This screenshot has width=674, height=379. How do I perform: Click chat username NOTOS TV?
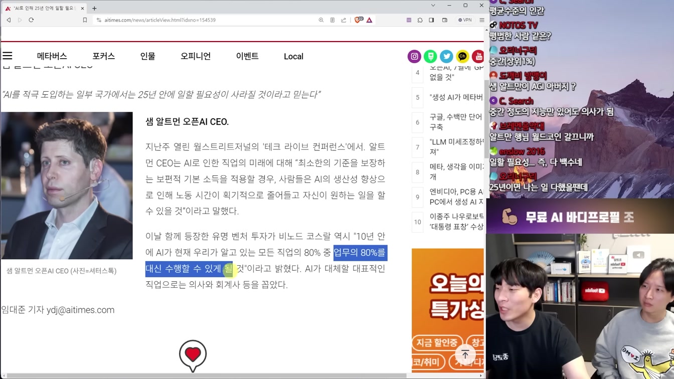coord(518,25)
